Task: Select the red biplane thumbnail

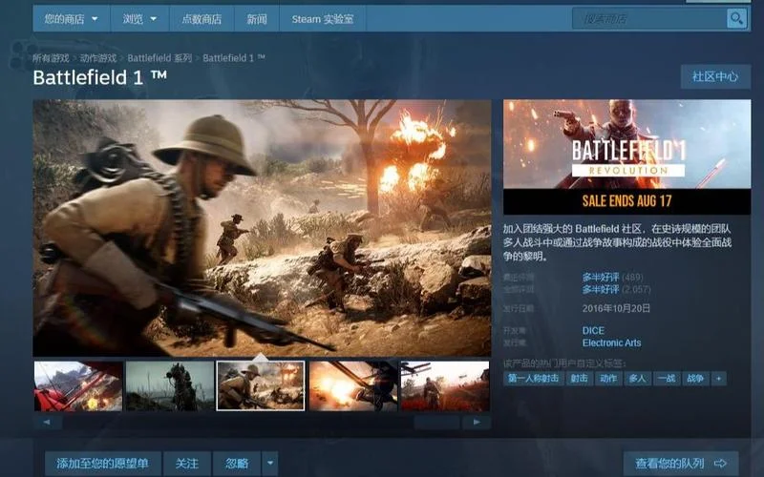Action: pos(78,386)
